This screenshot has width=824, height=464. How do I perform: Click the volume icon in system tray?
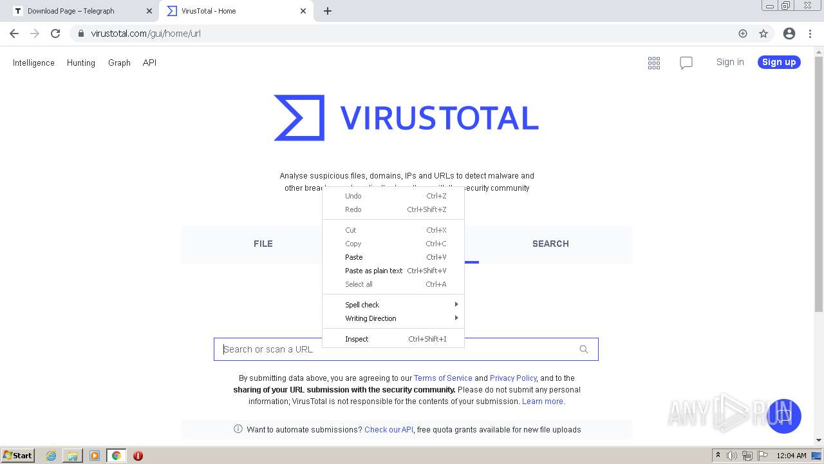(732, 456)
